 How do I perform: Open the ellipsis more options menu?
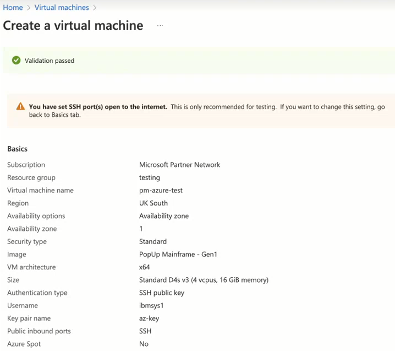pos(160,25)
